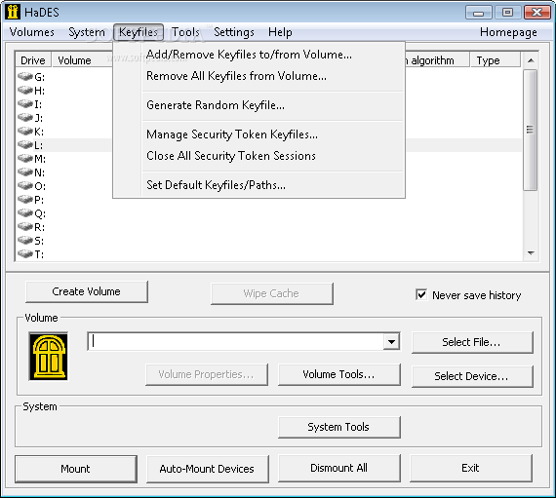
Task: Click the drive icon next to O:
Action: point(25,185)
